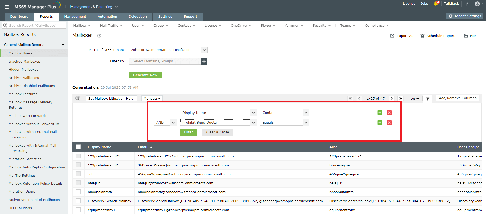Image resolution: width=486 pixels, height=214 pixels.
Task: Open the hamburger navigation menu
Action: tap(7, 7)
